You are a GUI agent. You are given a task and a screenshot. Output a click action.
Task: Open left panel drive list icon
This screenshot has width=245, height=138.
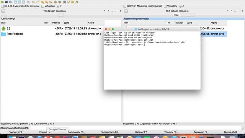point(3,11)
